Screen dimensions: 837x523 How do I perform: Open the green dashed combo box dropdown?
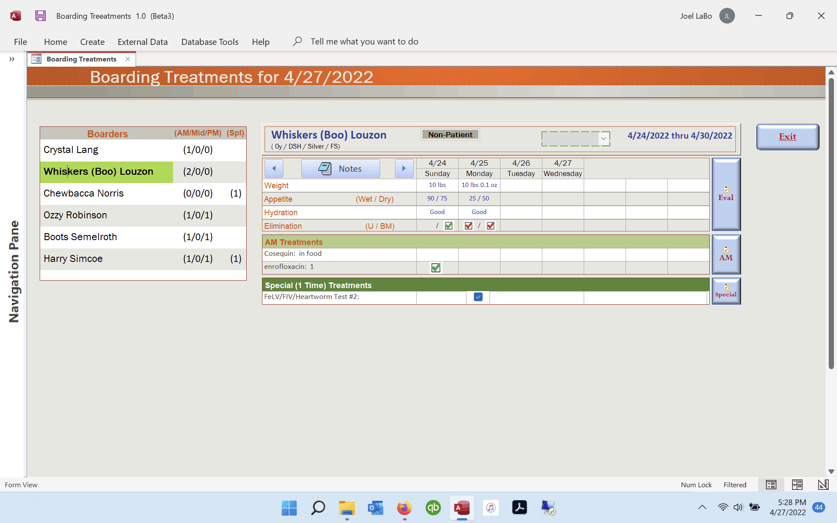point(603,139)
